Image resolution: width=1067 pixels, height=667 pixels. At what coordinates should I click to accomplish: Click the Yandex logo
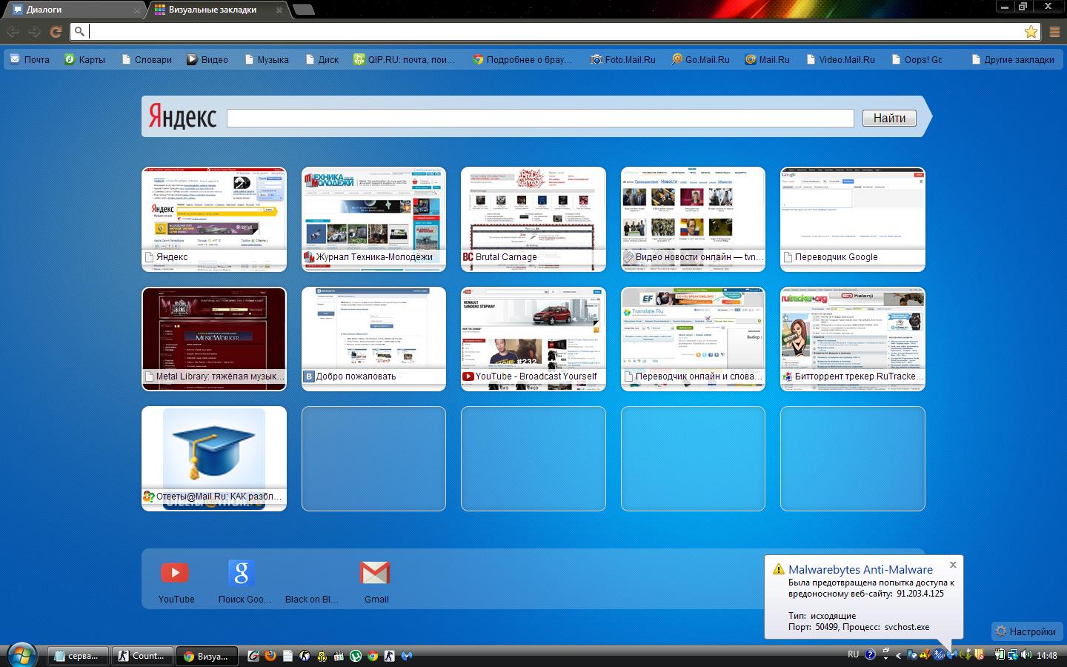182,117
